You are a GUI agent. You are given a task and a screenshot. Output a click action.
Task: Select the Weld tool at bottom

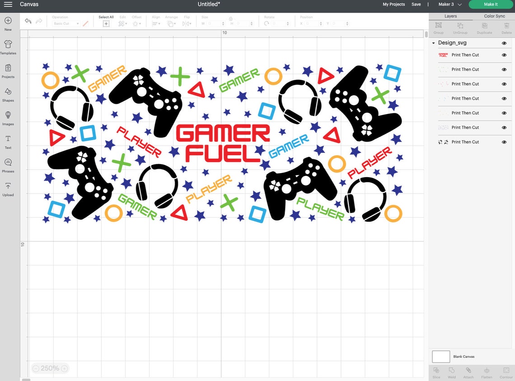[452, 372]
